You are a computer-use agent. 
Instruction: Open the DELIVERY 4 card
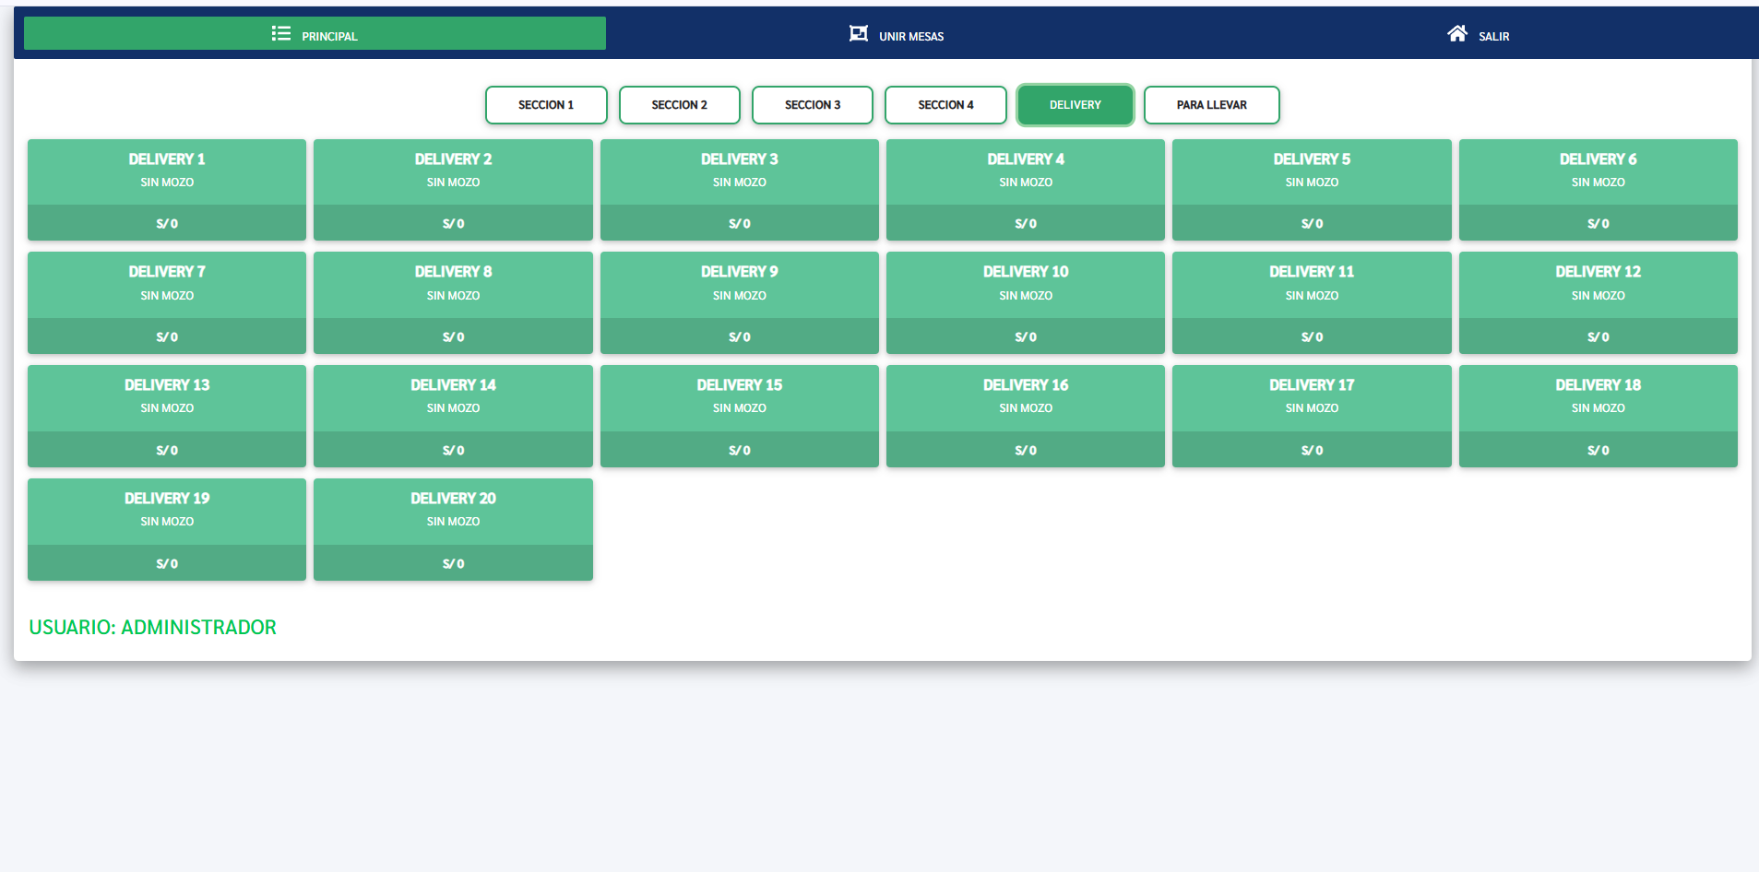[x=1026, y=190]
